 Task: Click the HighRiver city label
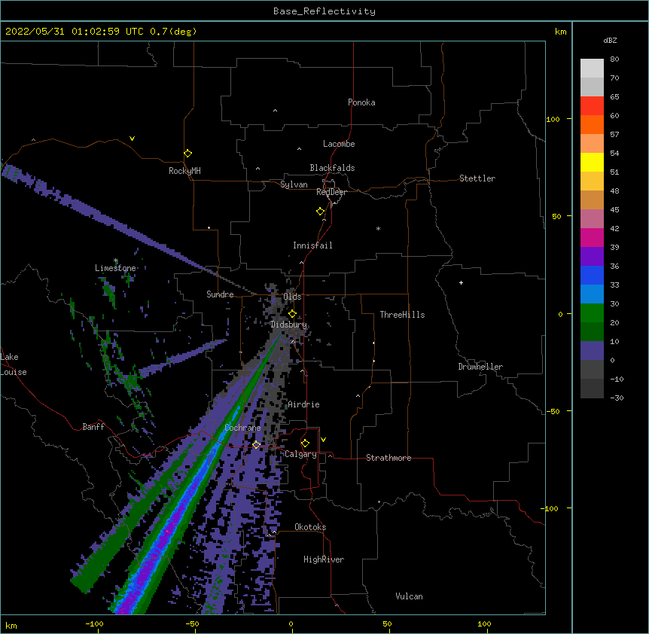tap(324, 559)
